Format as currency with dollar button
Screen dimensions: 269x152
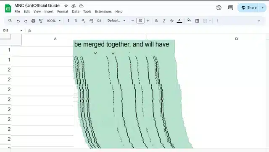coord(68,21)
